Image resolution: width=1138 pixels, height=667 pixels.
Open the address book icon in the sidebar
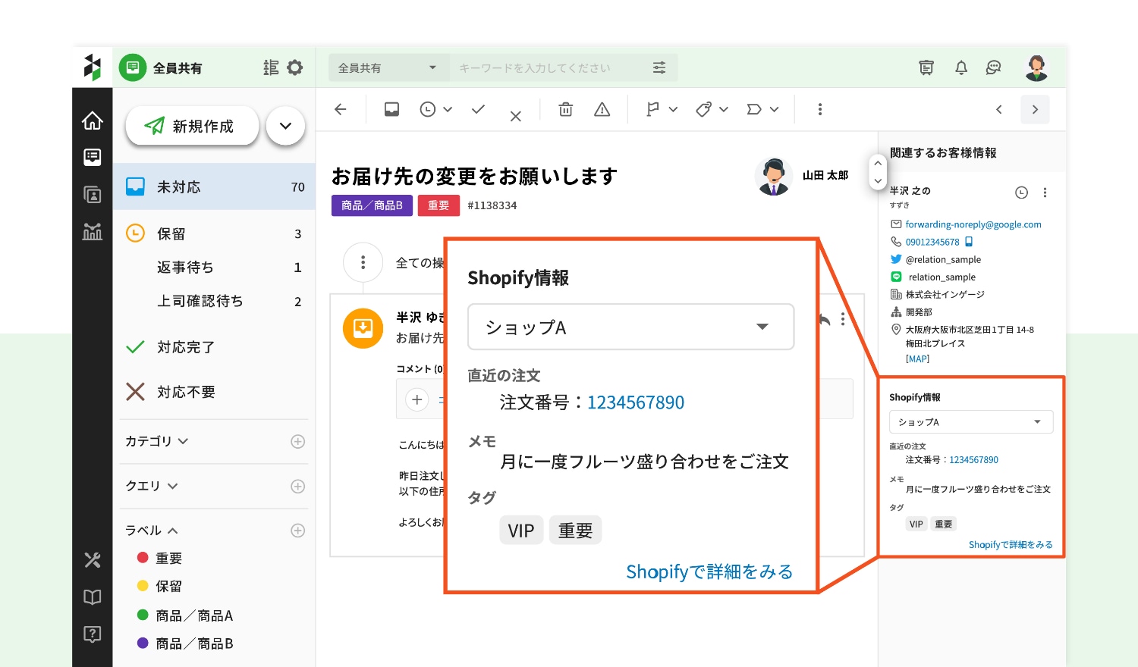(x=92, y=195)
